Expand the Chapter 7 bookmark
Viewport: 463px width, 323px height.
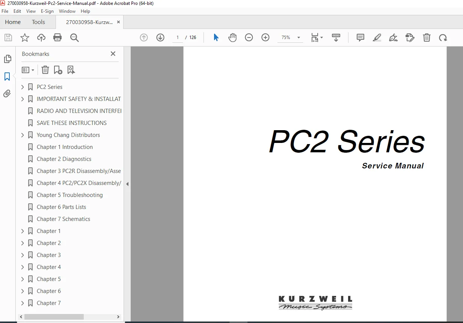click(x=23, y=303)
